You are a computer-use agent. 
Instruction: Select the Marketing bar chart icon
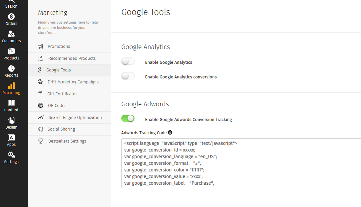11,86
